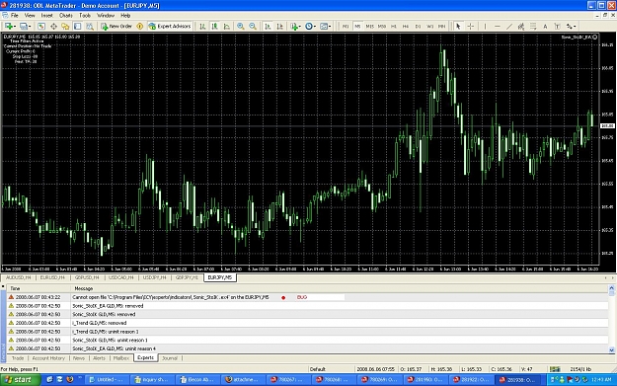Open the MetaEditor yellow icon
Screen dimensions: 617x386
click(x=140, y=26)
